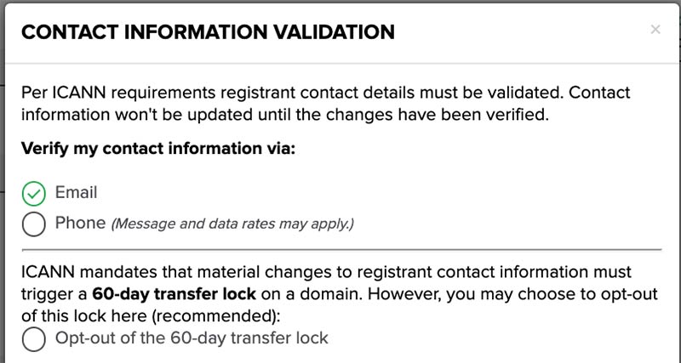
Task: Click the bold "60-day transfer lock" phrase
Action: [175, 294]
